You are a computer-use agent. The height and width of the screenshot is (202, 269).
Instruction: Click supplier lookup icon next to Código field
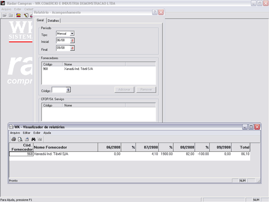tap(68, 90)
